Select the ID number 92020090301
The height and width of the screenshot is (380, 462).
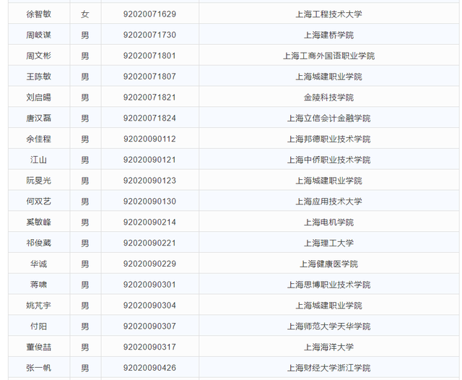tap(149, 285)
